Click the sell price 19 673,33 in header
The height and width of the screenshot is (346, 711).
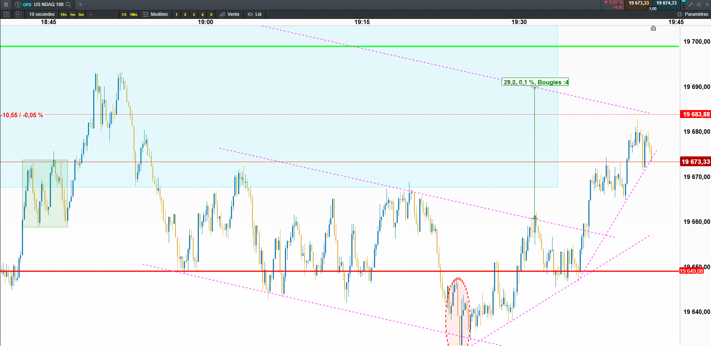(639, 3)
